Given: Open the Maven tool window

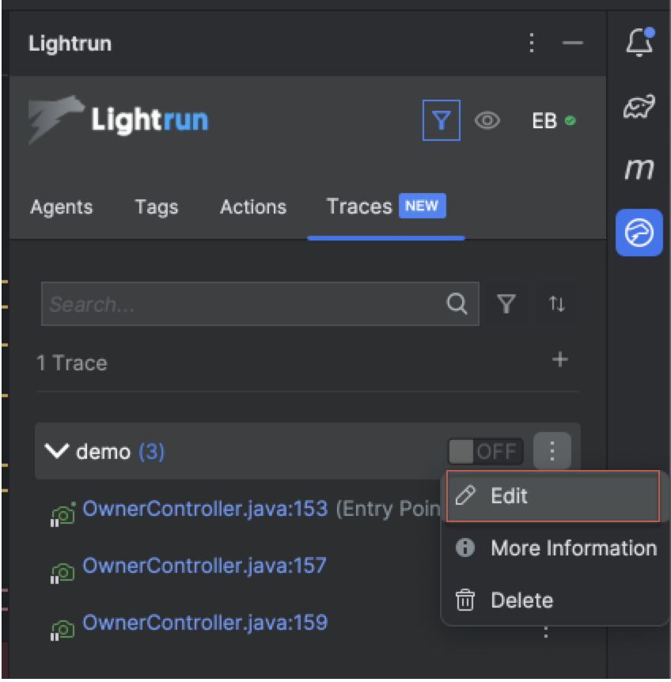Looking at the screenshot, I should point(639,169).
